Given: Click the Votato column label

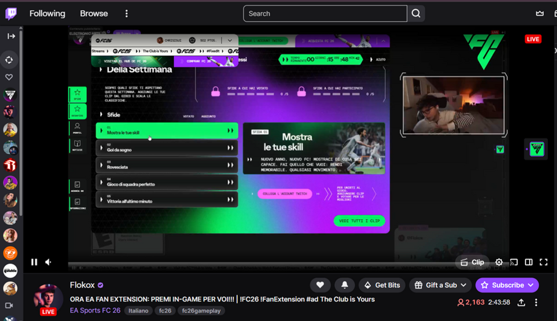Looking at the screenshot, I should pyautogui.click(x=188, y=116).
